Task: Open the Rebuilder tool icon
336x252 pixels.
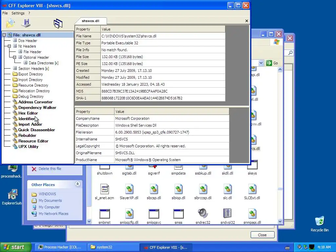Action: coord(15,135)
